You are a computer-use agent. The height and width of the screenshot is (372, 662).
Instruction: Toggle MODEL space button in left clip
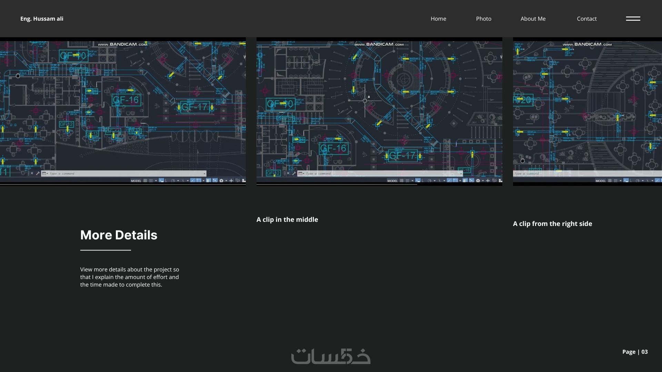click(136, 180)
